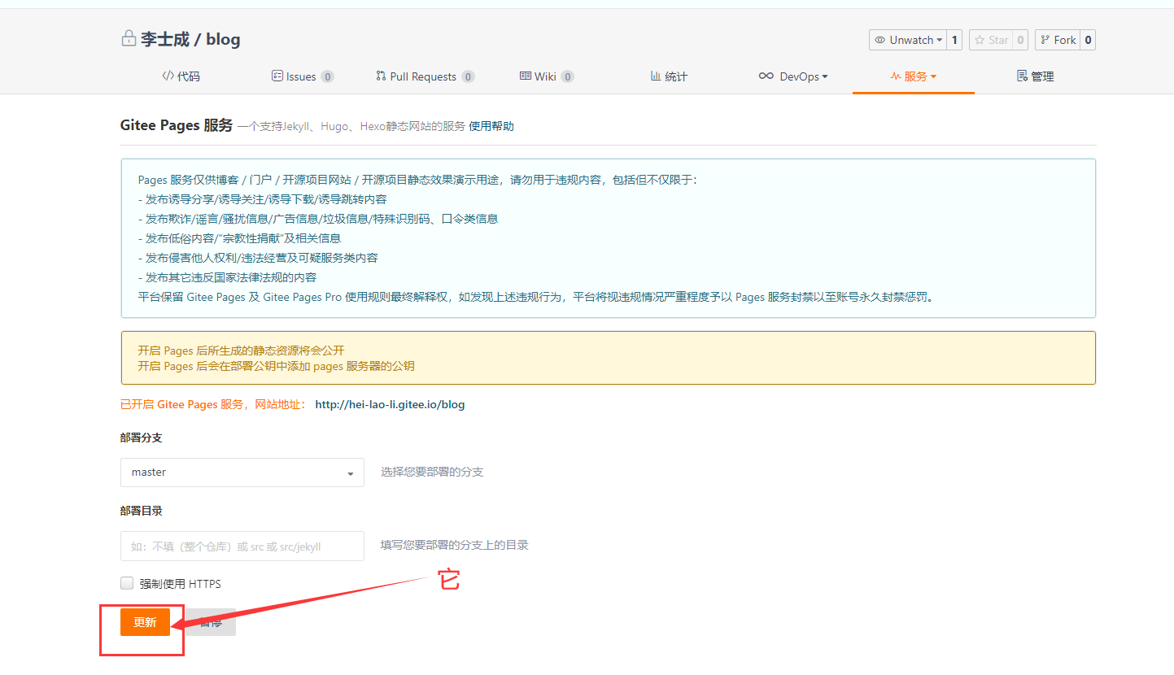The height and width of the screenshot is (675, 1174).
Task: Click the 部署目录 directory input field
Action: [x=242, y=547]
